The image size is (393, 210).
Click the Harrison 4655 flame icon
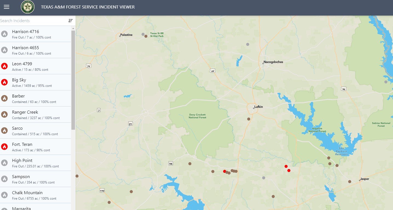click(x=4, y=50)
